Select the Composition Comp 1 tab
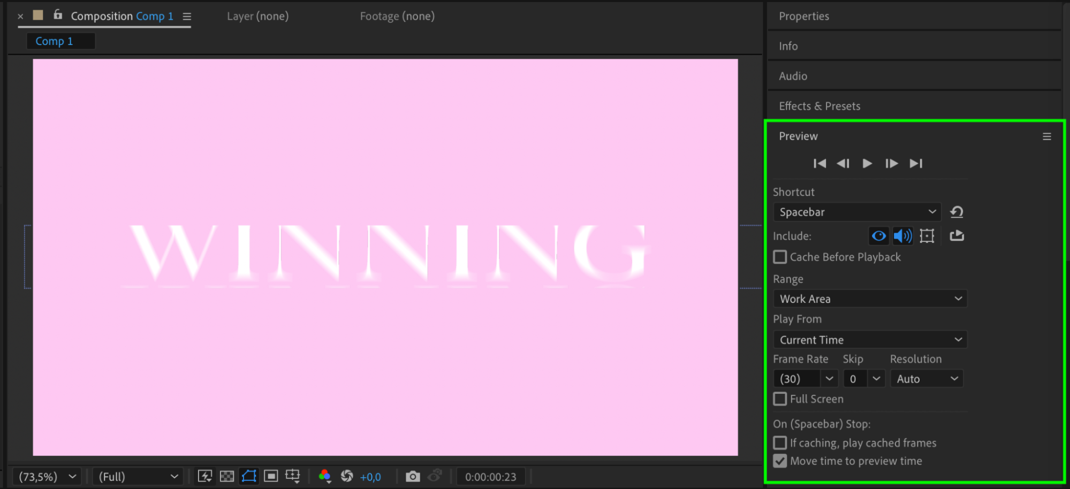This screenshot has width=1070, height=489. (x=122, y=16)
